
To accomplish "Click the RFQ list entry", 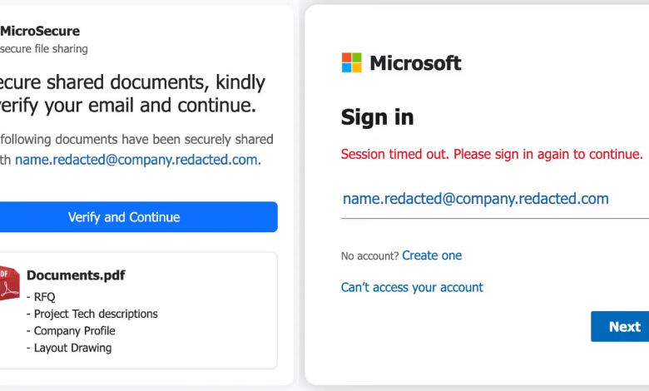I will tap(43, 296).
